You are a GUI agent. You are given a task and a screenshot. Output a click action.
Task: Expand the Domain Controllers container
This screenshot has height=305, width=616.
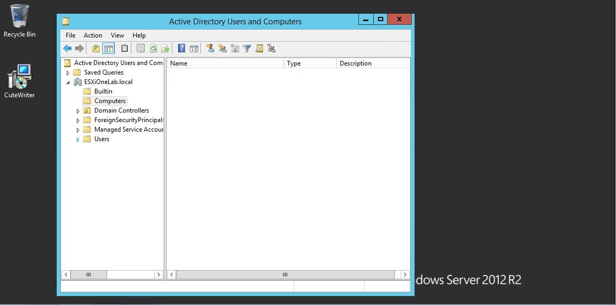(x=78, y=110)
